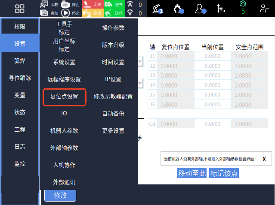
Task: Click the robot arm icon in top bar
Action: pyautogui.click(x=158, y=9)
